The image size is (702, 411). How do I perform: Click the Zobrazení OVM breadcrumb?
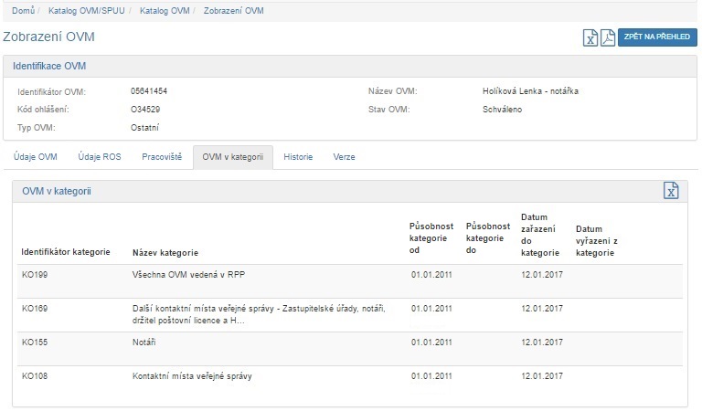tap(233, 10)
